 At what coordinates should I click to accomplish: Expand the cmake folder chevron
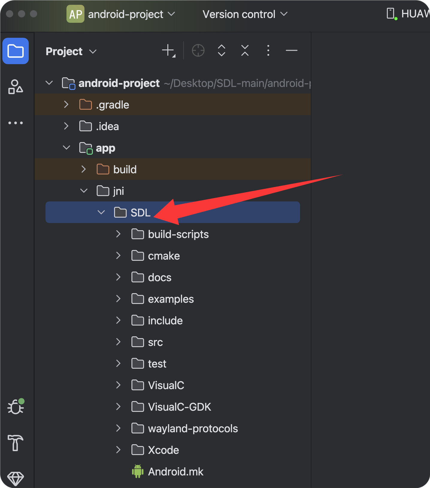click(x=119, y=256)
